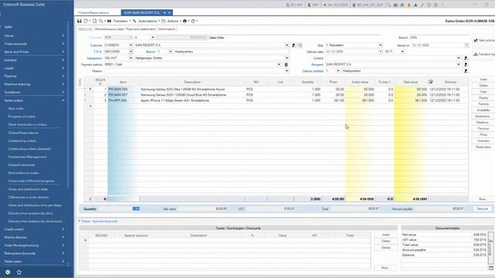
Task: Click the Packing button
Action: [483, 104]
